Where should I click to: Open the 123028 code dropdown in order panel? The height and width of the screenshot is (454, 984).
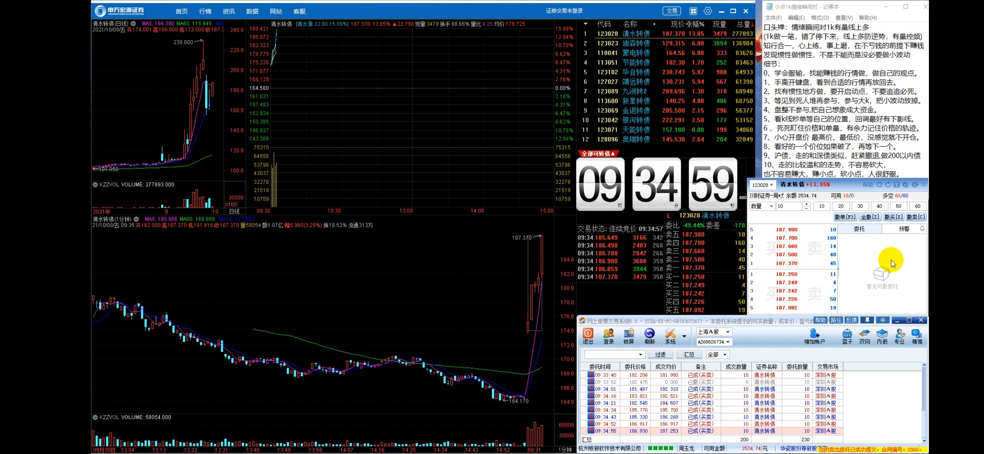point(763,185)
